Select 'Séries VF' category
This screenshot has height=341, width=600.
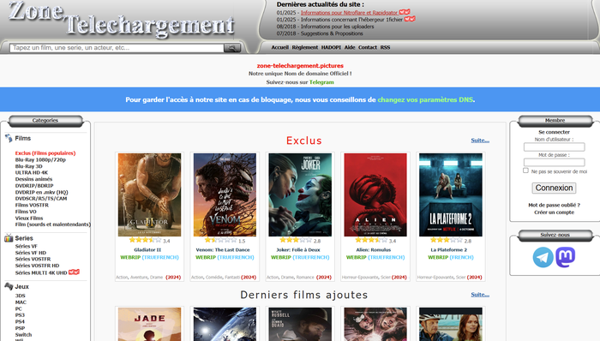tap(26, 246)
